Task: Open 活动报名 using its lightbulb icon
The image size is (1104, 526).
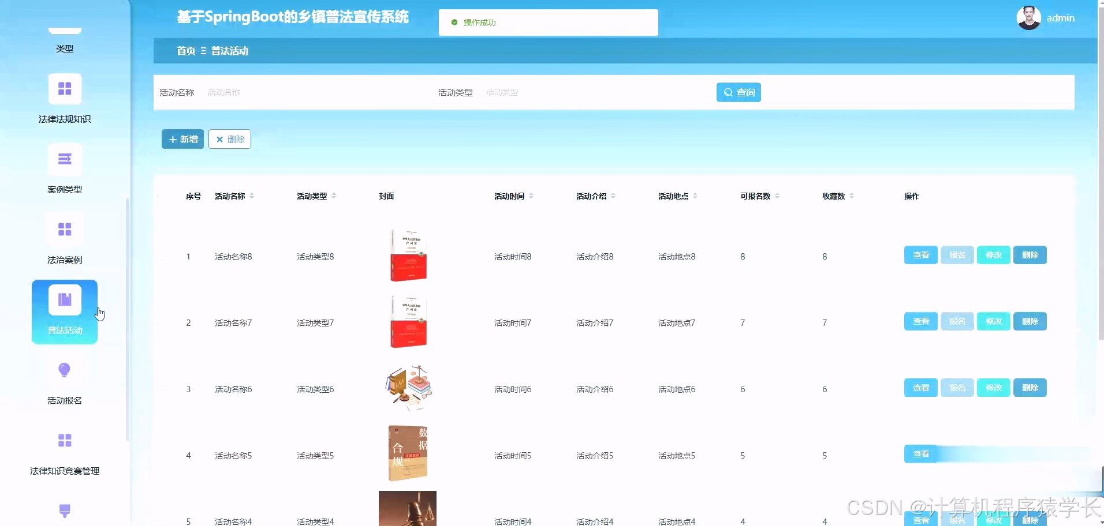Action: (x=65, y=370)
